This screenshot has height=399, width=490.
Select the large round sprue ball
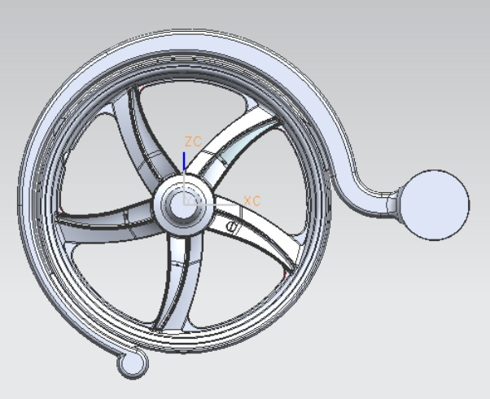434,205
